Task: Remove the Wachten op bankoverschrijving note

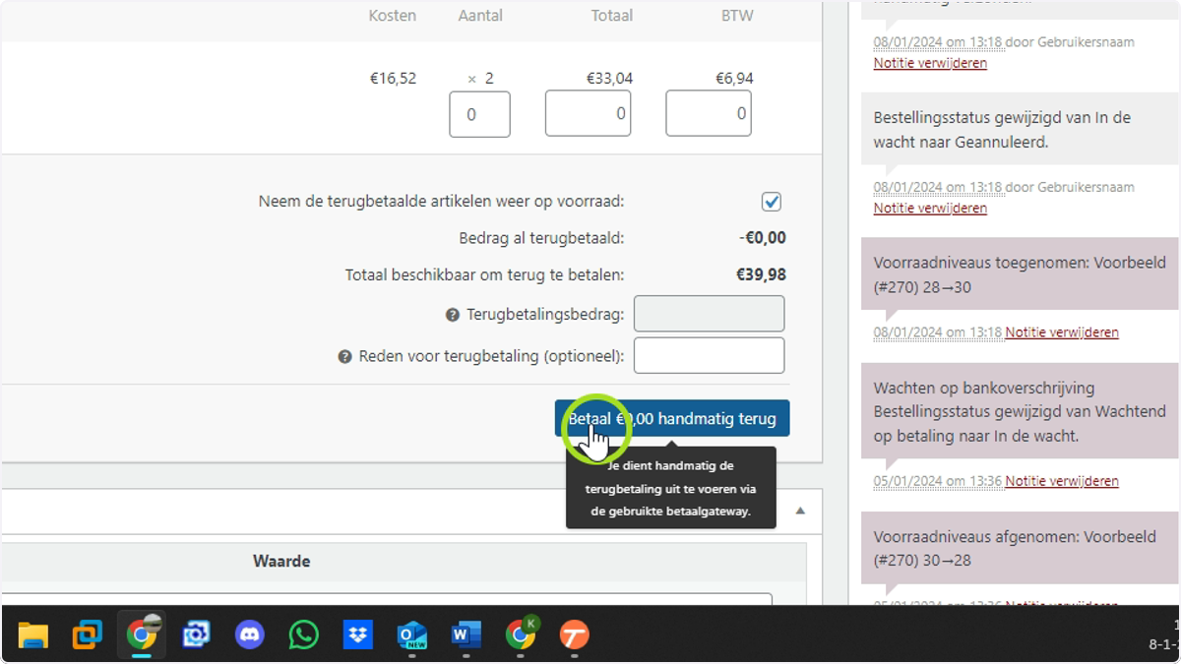Action: (1062, 481)
